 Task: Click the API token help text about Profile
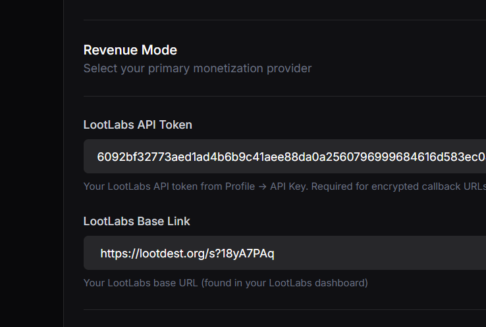click(284, 186)
